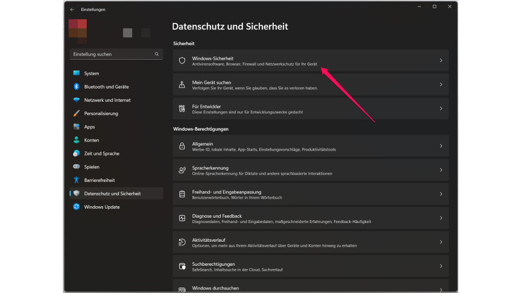Expand Für Entwickler chevron
The height and width of the screenshot is (293, 521).
(x=441, y=109)
